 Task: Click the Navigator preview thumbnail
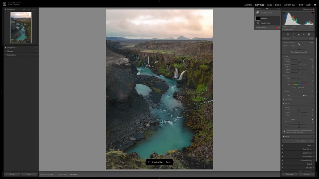click(21, 28)
